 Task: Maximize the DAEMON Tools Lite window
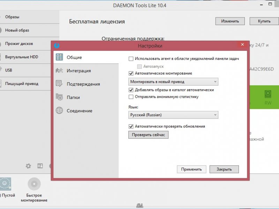pyautogui.click(x=270, y=4)
